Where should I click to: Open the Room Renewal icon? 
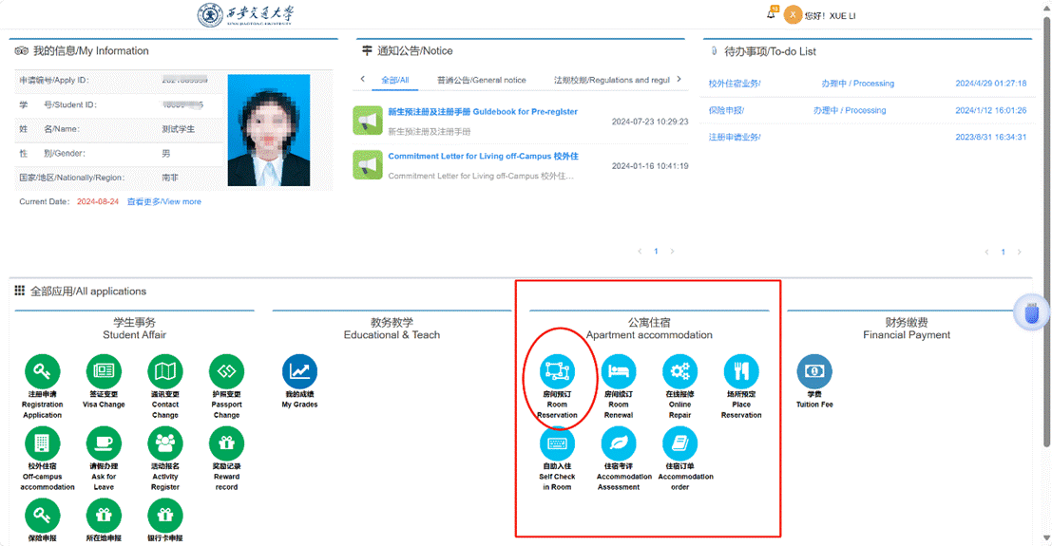point(619,372)
